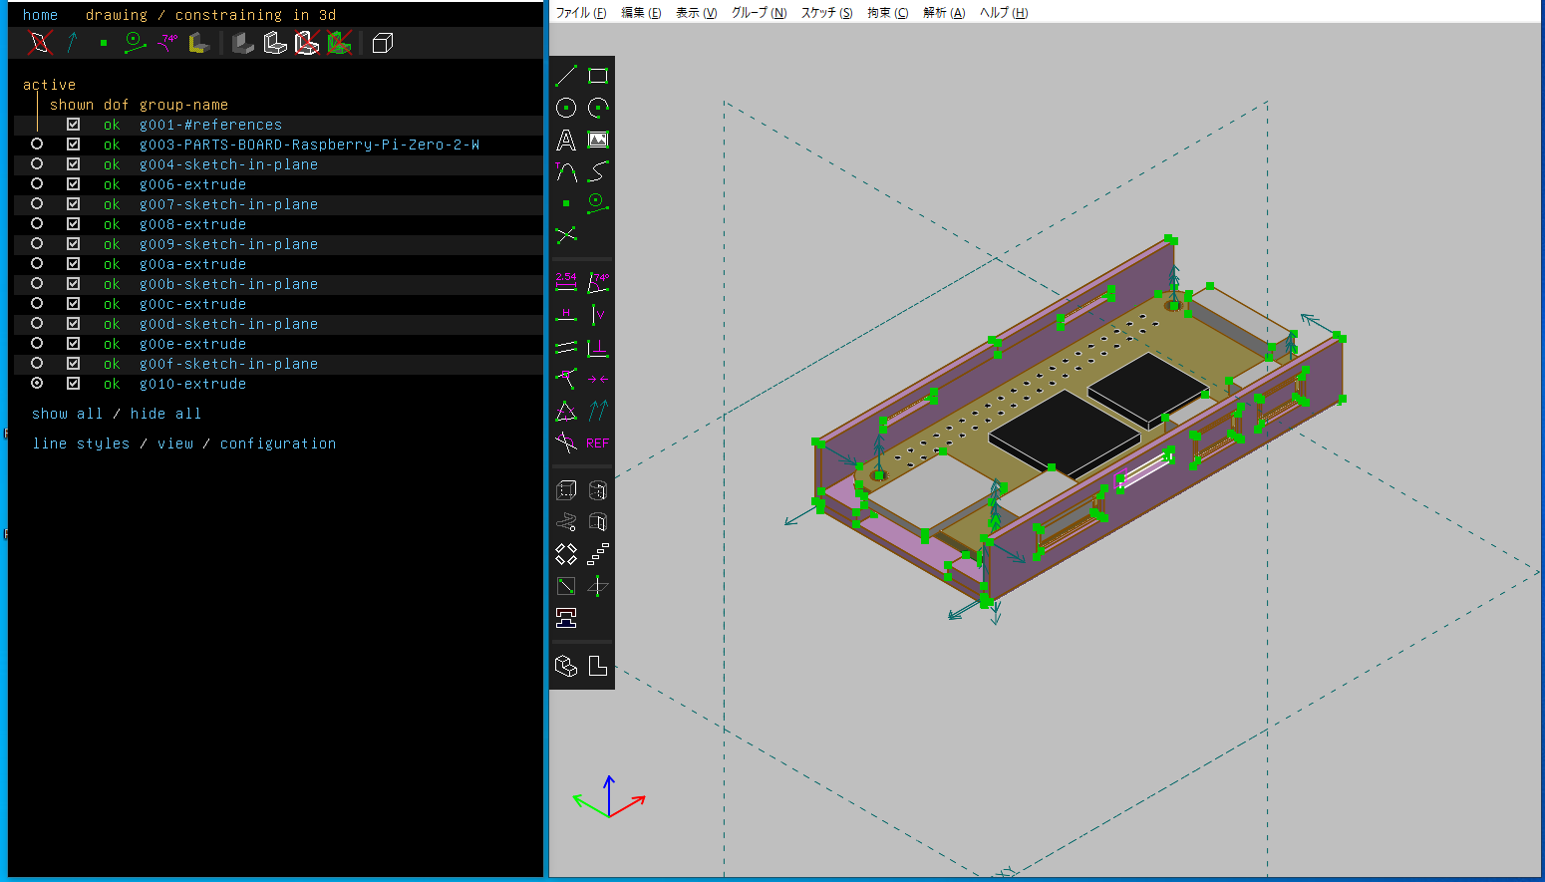This screenshot has width=1545, height=882.
Task: Uncheck shown box for g006-extrude
Action: 73,184
